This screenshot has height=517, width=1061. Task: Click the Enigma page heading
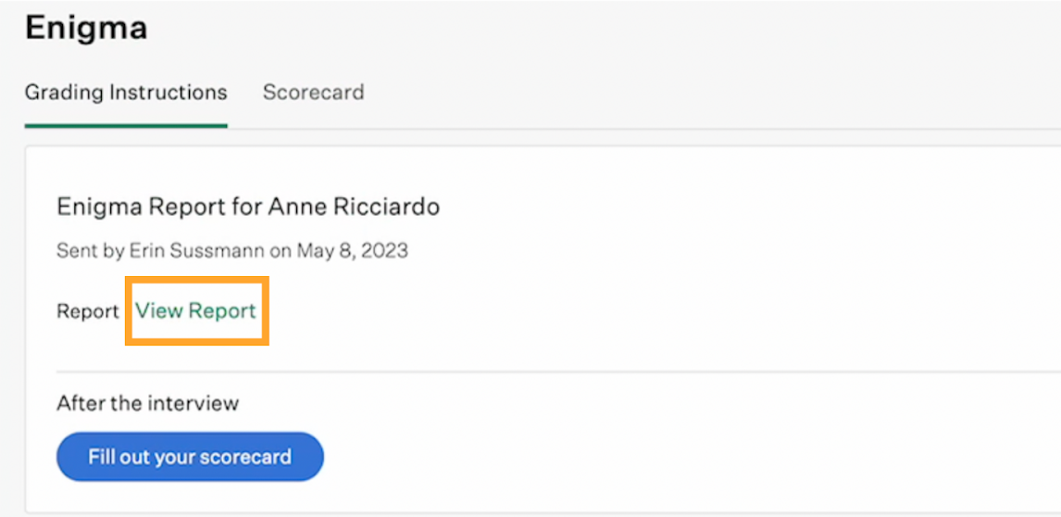point(86,28)
